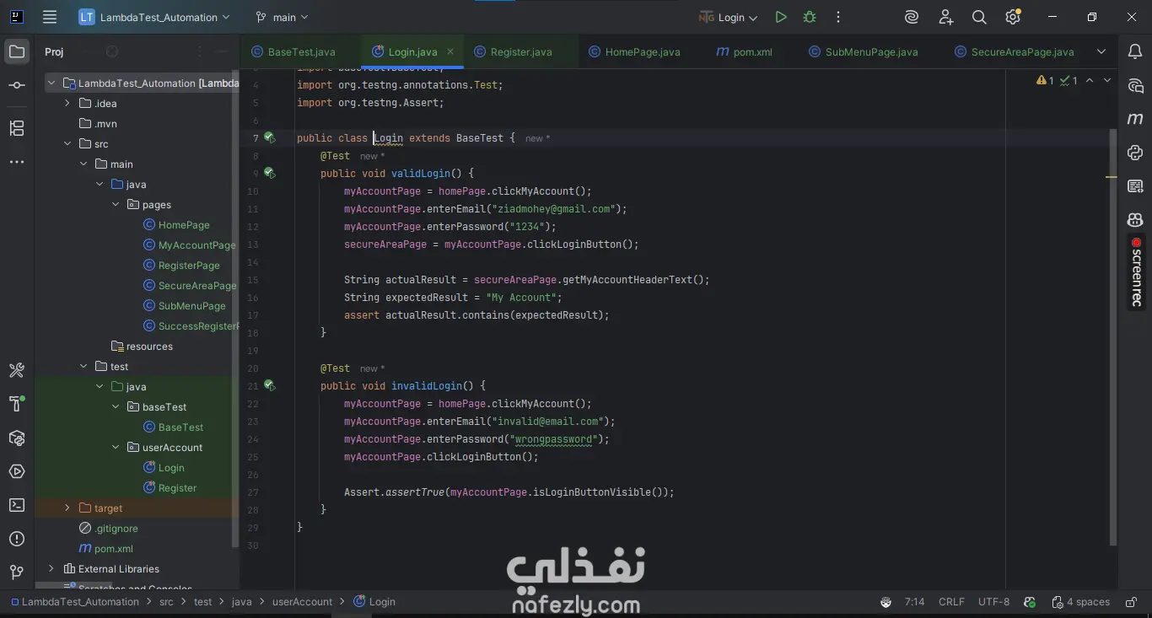Close the Login.java tab
The width and height of the screenshot is (1152, 618).
[450, 51]
